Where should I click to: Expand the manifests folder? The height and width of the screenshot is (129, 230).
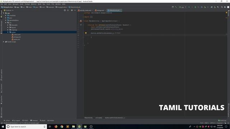tap(6, 15)
